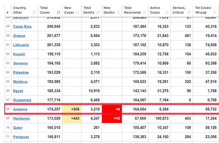
Task: Sort by Total Cases column arrow icon
Action: click(x=59, y=12)
